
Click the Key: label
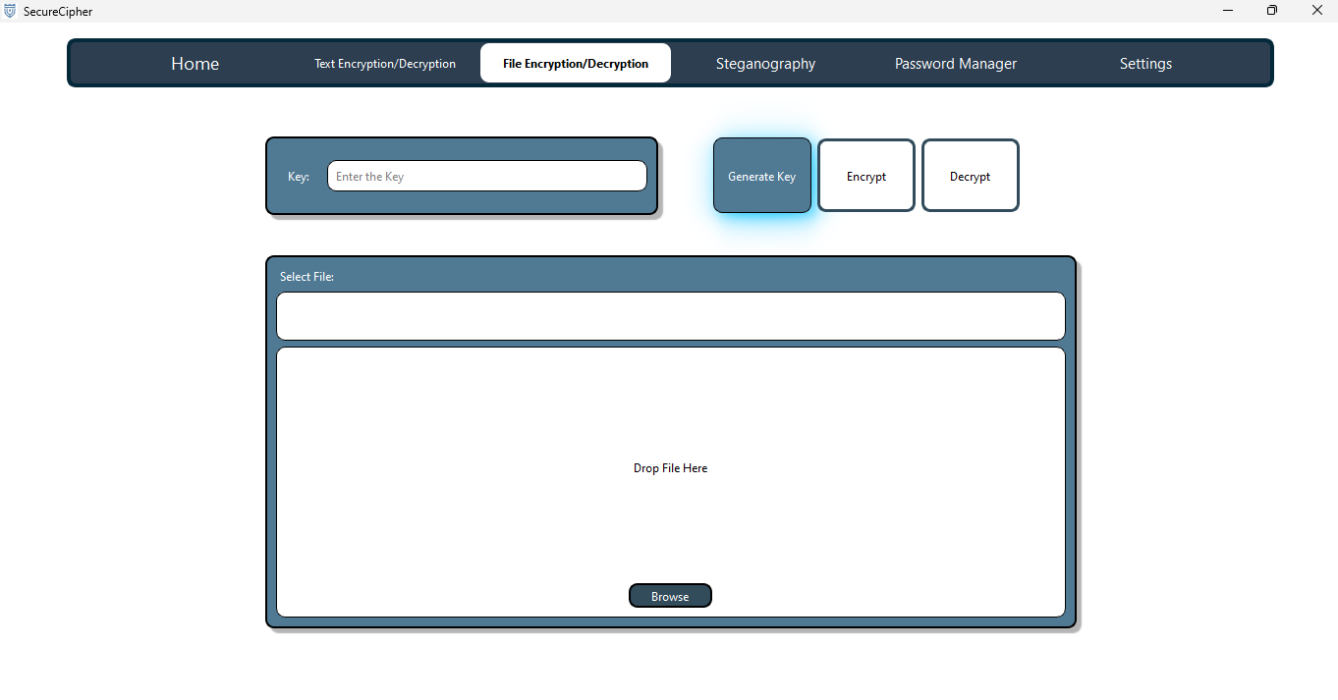click(x=299, y=177)
